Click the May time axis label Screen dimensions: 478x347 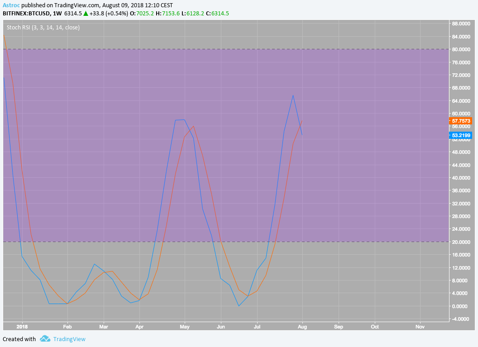point(185,327)
